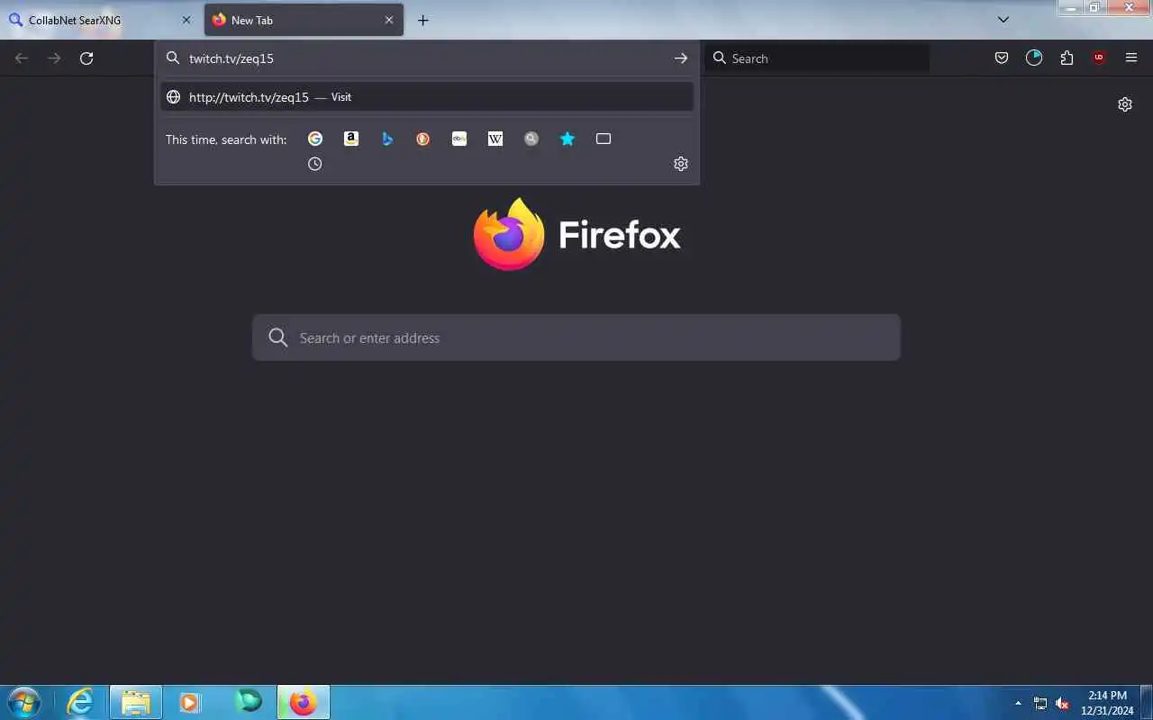1153x720 pixels.
Task: Search this time with DuckDuckGo
Action: coord(423,139)
